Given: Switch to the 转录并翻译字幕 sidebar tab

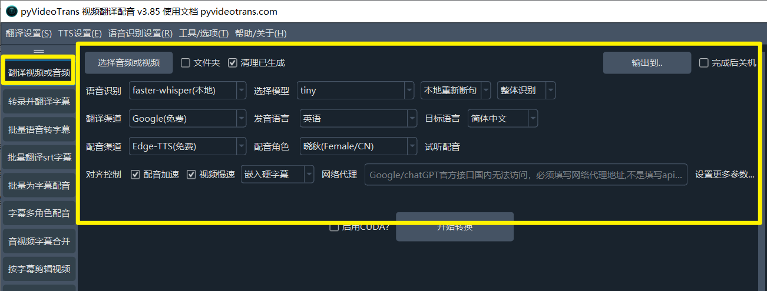Looking at the screenshot, I should click(x=39, y=102).
